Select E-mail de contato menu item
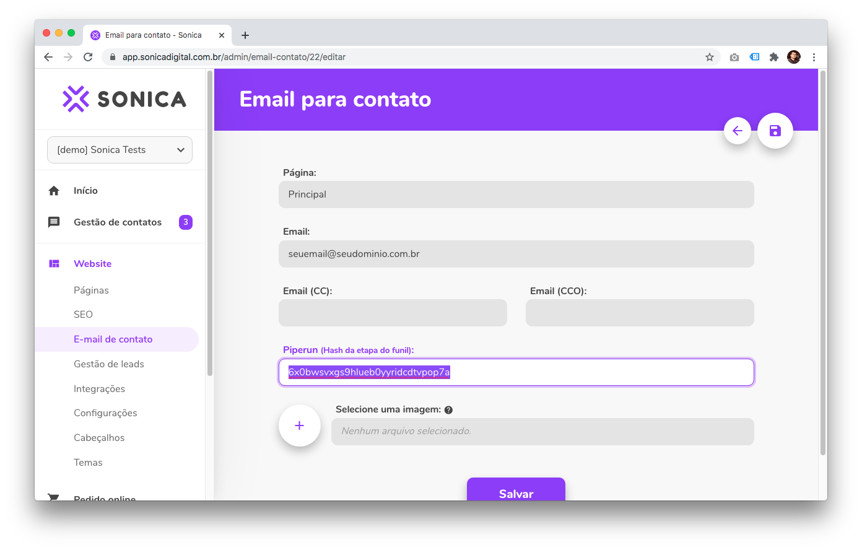862x550 pixels. (116, 339)
